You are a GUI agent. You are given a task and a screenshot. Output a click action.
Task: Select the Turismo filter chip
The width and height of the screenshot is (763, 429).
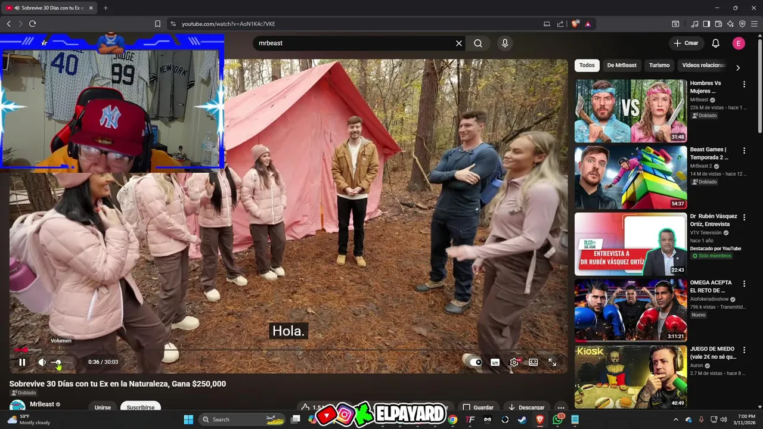pos(659,66)
